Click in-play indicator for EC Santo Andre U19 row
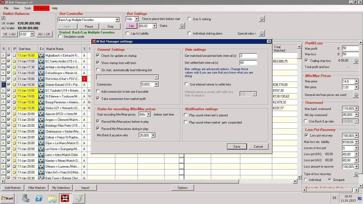 14,61
